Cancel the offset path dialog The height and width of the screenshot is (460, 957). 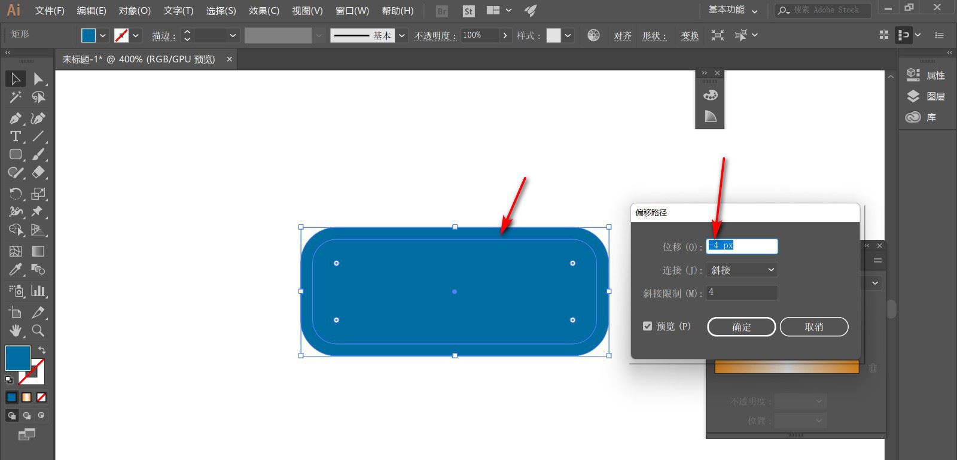pos(813,327)
